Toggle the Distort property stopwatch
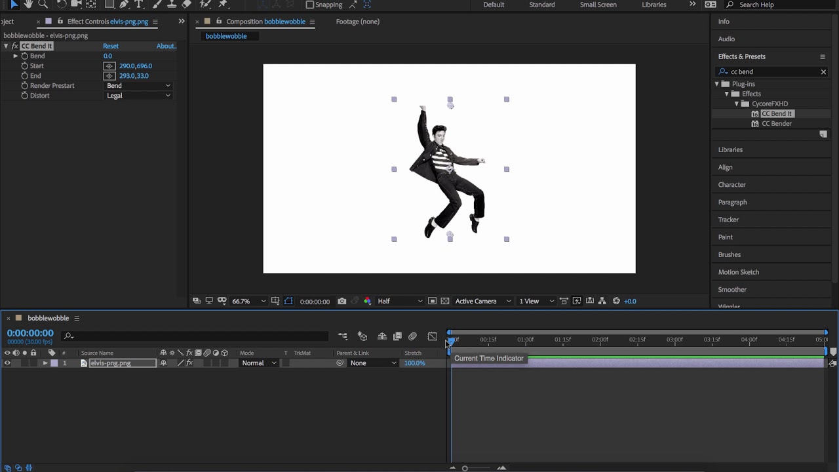The height and width of the screenshot is (472, 839). click(x=25, y=96)
